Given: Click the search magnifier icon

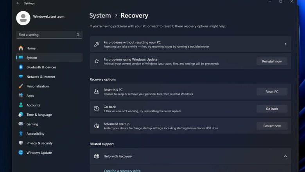Looking at the screenshot, I should (78, 35).
